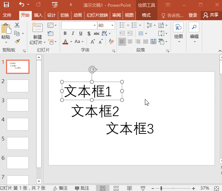Expand the font name dropdown
The width and height of the screenshot is (222, 191).
pyautogui.click(x=94, y=26)
